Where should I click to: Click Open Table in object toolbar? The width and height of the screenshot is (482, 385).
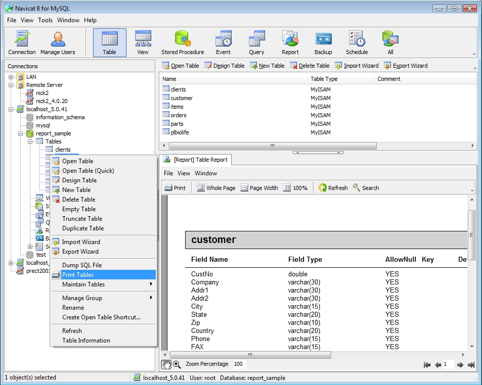click(x=181, y=66)
